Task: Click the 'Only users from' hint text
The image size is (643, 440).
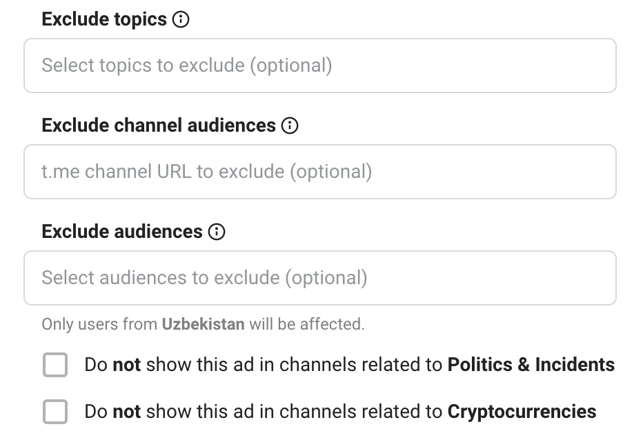Action: pyautogui.click(x=99, y=324)
